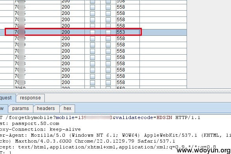
Task: Click the validatecode value HDSZN
Action: point(164,117)
